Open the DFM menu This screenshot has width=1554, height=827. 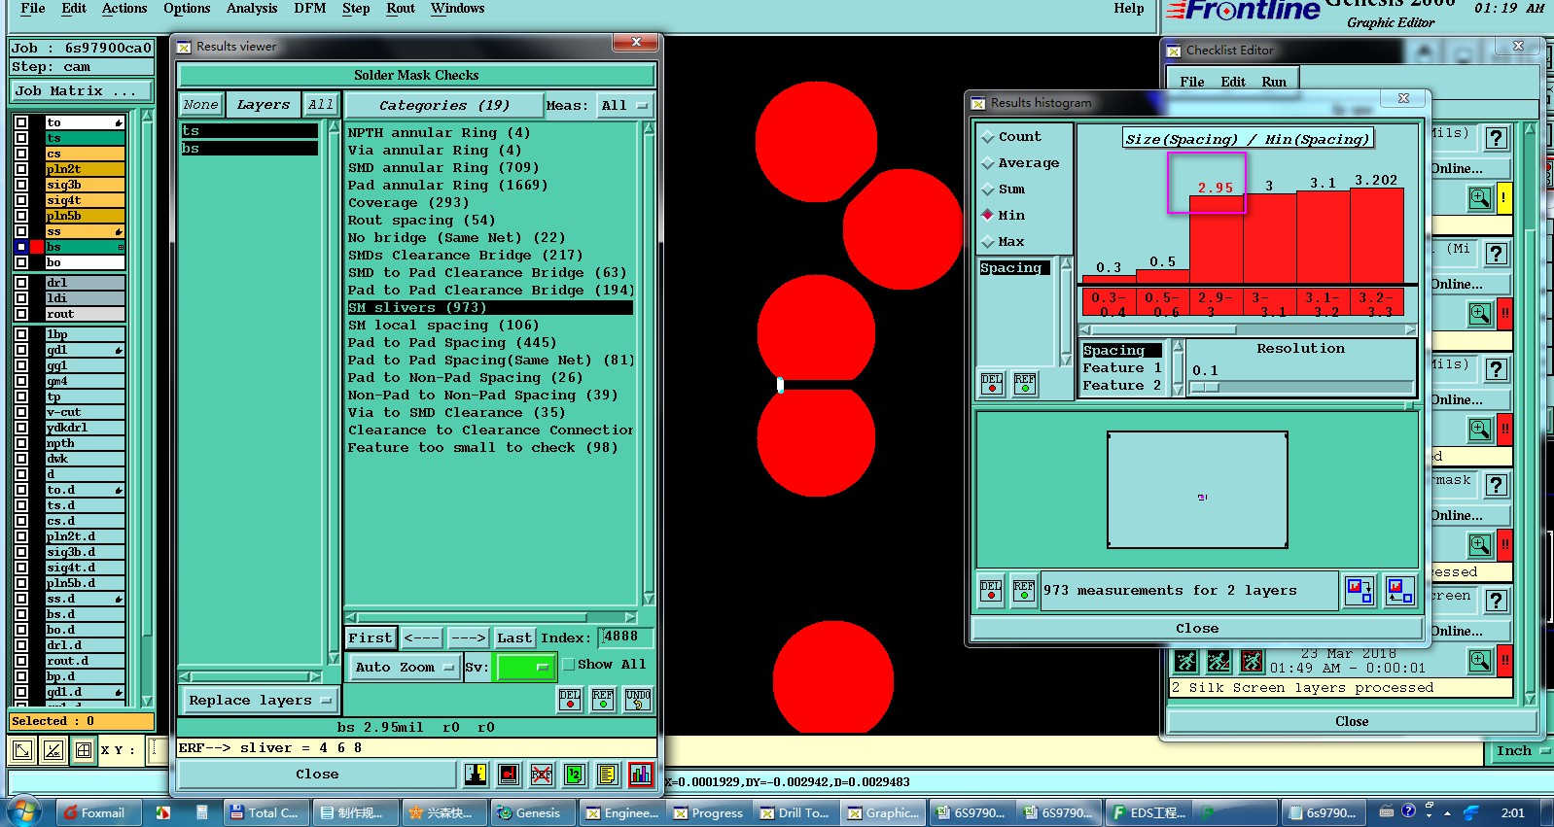coord(310,9)
